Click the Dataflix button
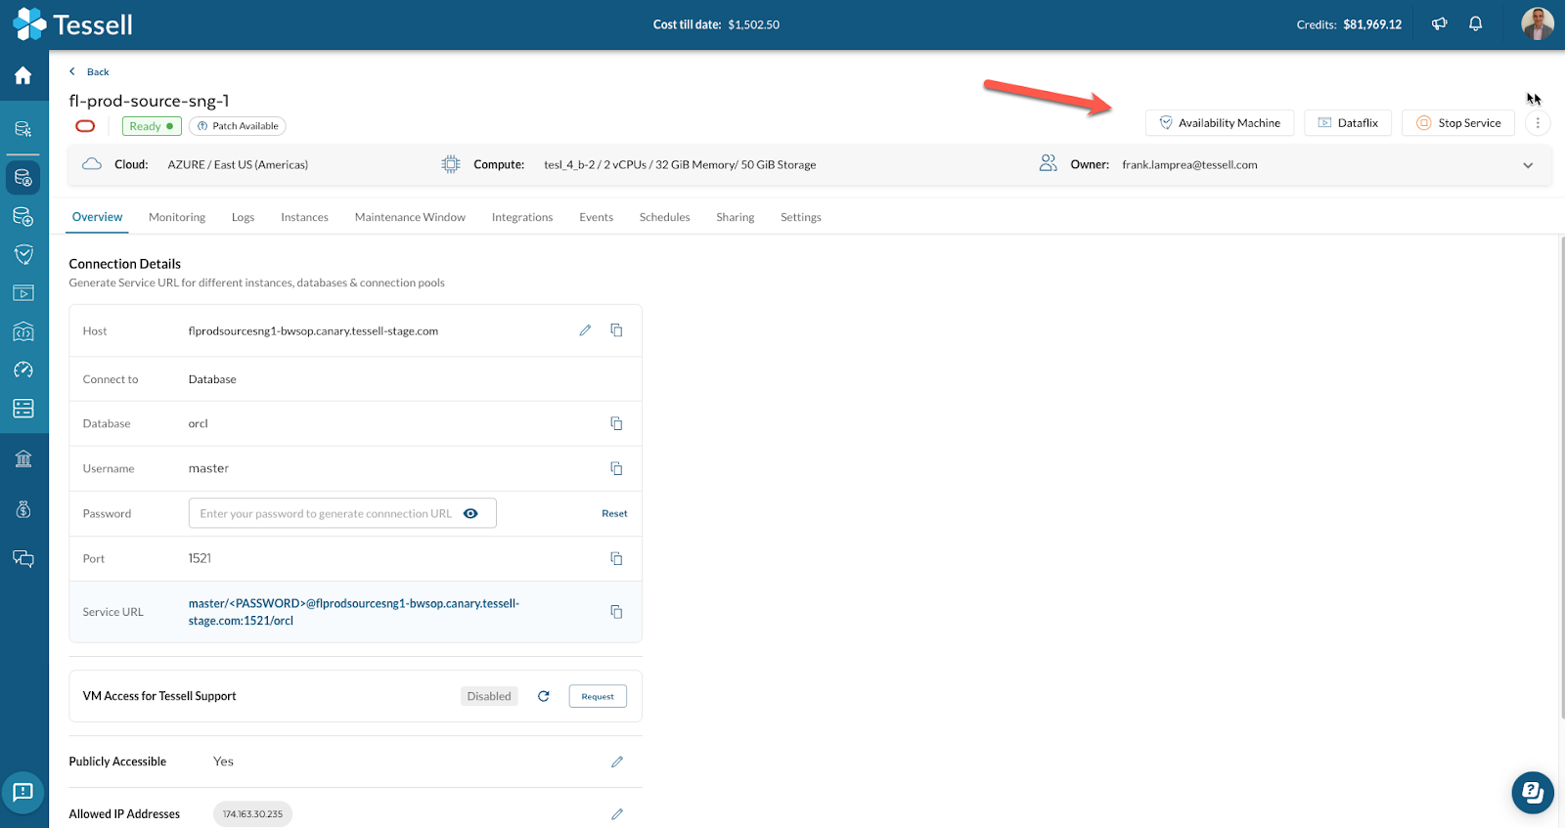This screenshot has height=828, width=1565. [1348, 123]
